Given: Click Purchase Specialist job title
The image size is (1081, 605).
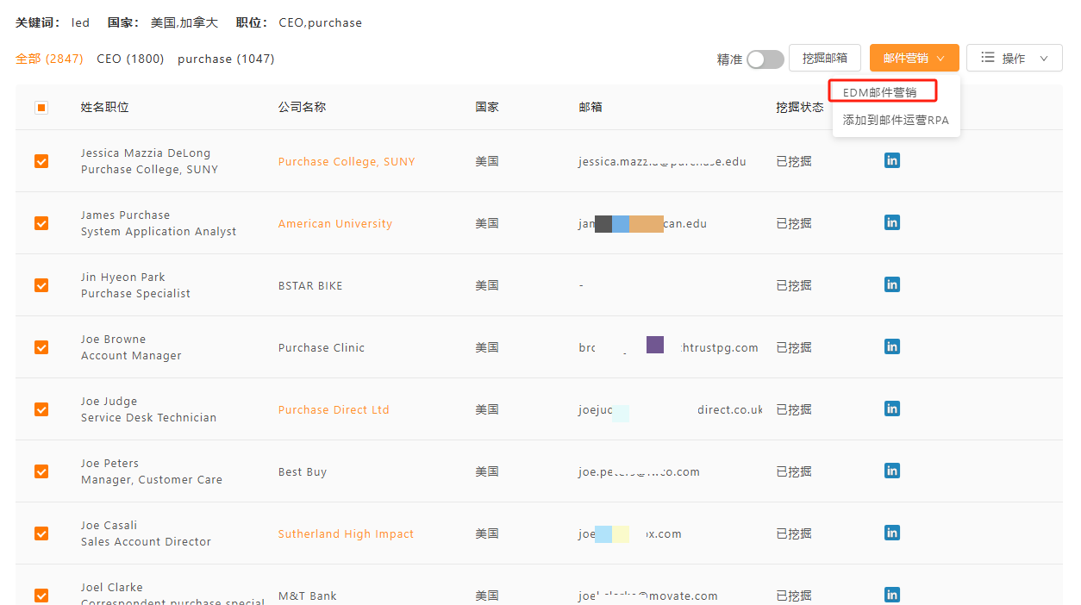Looking at the screenshot, I should point(135,293).
